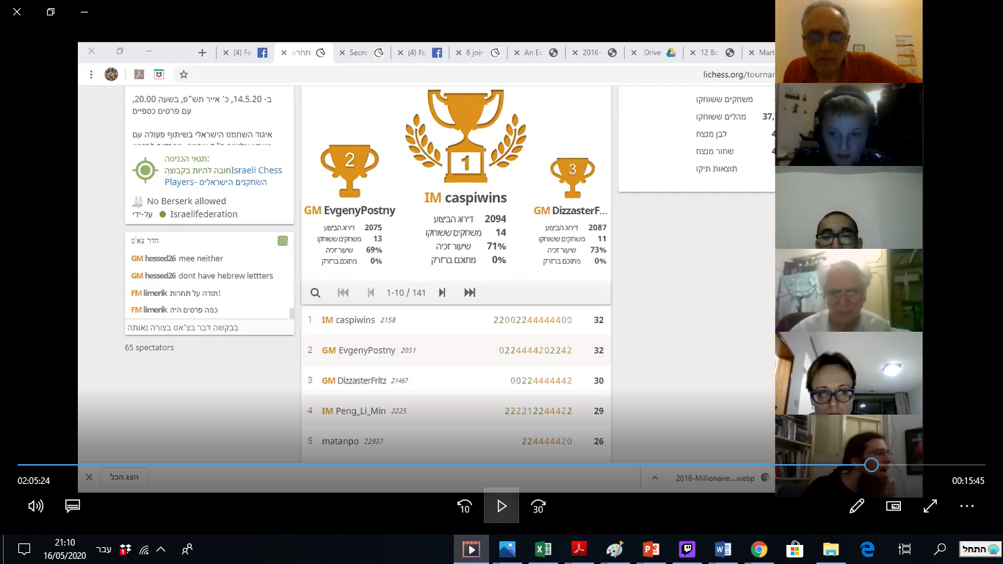
Task: Toggle full screen player view
Action: coord(930,506)
